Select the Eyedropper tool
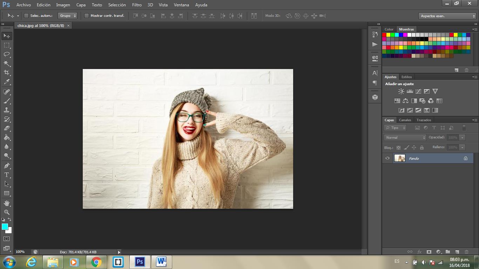This screenshot has height=269, width=479. point(7,82)
